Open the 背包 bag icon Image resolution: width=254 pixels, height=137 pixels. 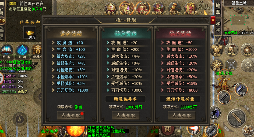248,50
